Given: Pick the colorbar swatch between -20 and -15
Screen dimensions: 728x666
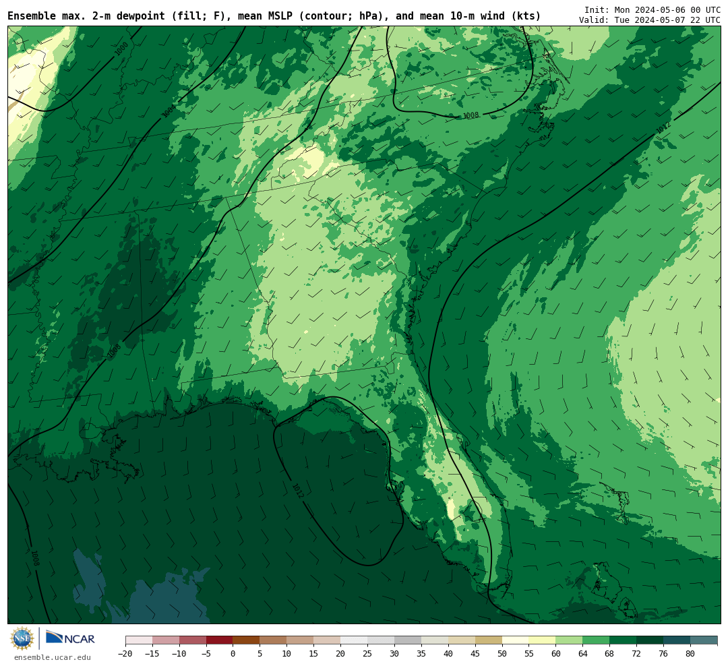Looking at the screenshot, I should [139, 640].
